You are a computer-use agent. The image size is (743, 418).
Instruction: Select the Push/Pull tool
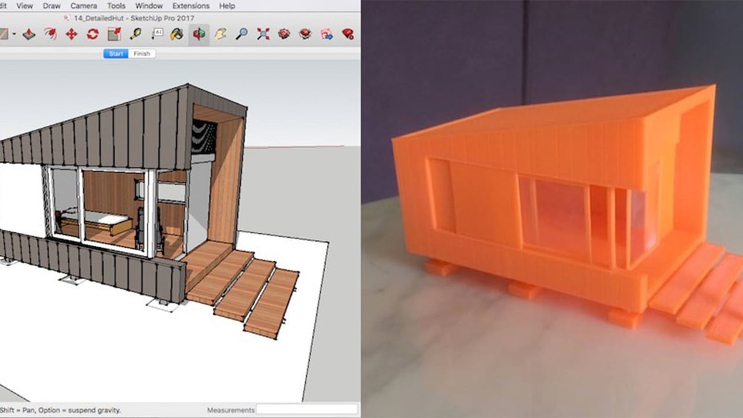tap(28, 34)
